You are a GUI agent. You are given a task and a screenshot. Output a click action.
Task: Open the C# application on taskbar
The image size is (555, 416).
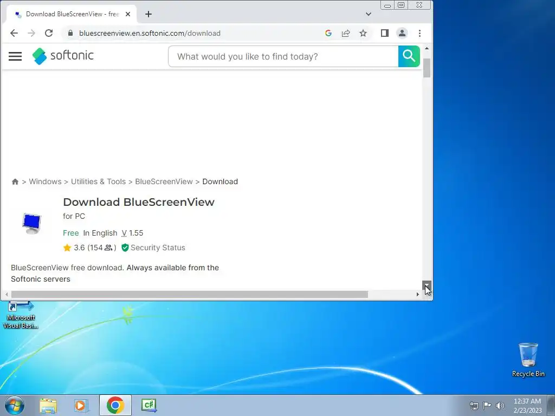point(149,405)
